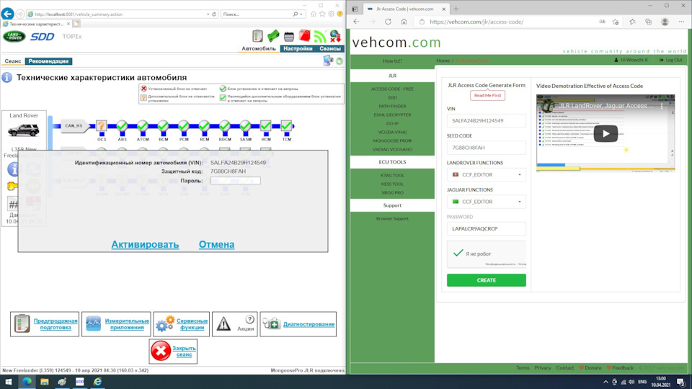
Task: Go to home page in Edge toolbar
Action: tap(404, 22)
